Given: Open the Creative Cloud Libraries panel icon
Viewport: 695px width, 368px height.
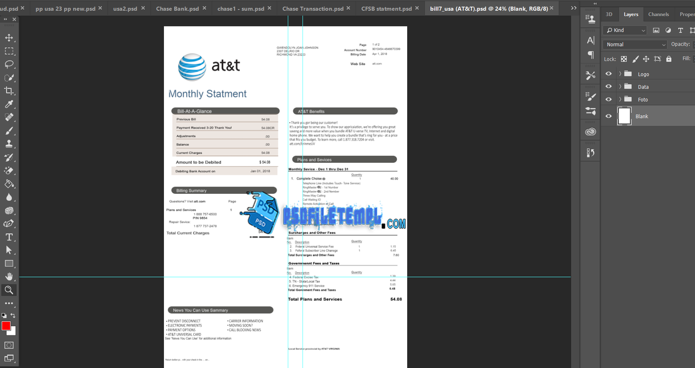Looking at the screenshot, I should tap(591, 132).
